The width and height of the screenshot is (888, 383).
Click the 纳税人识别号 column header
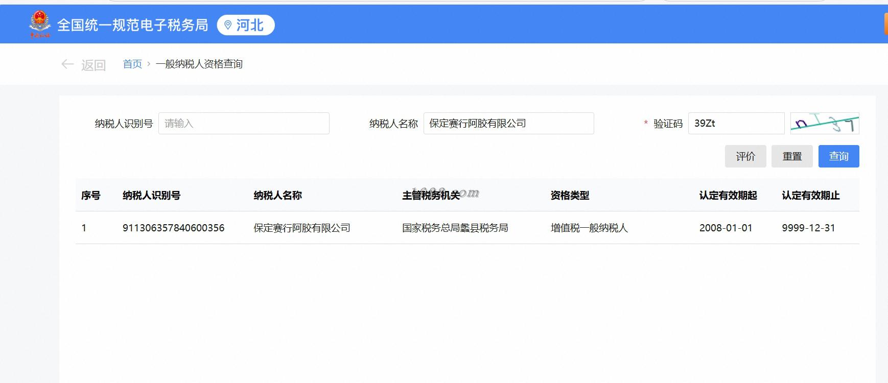click(152, 196)
